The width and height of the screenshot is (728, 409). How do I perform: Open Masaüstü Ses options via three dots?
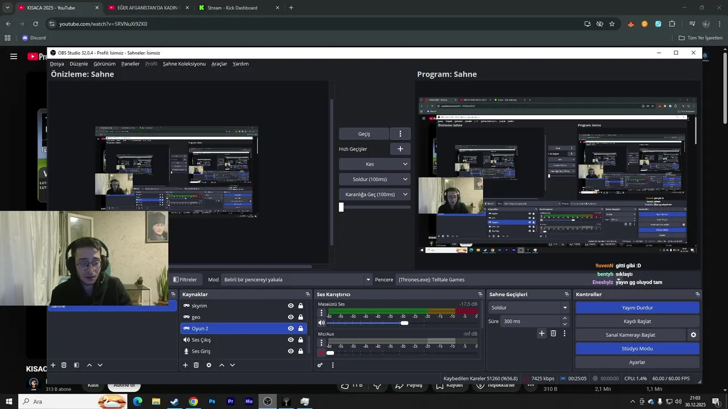321,313
